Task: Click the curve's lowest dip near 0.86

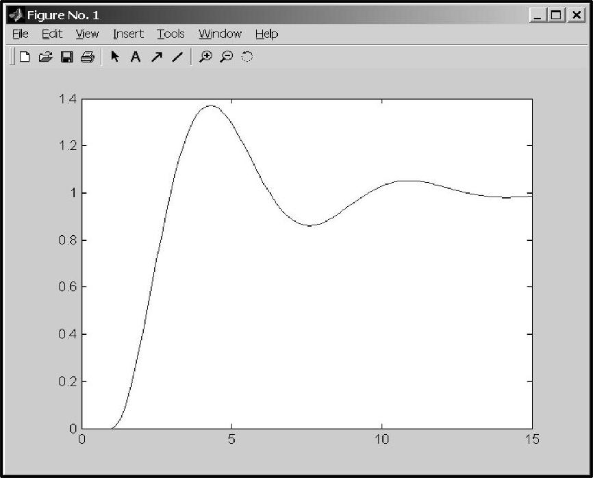Action: 310,225
